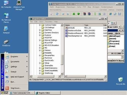Open the RAMDrive desktop icon
Viewport: 127px width, 95px height.
[6, 43]
